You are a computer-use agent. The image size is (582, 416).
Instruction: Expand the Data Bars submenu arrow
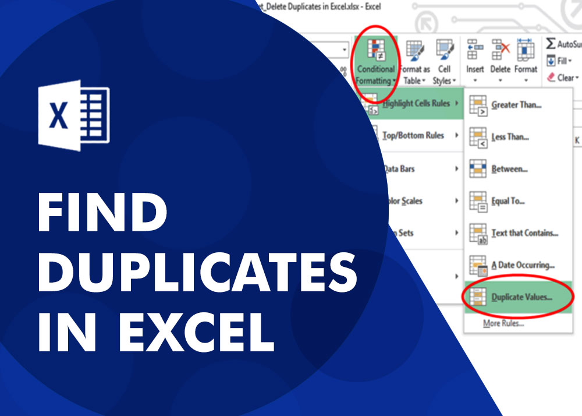pyautogui.click(x=457, y=168)
